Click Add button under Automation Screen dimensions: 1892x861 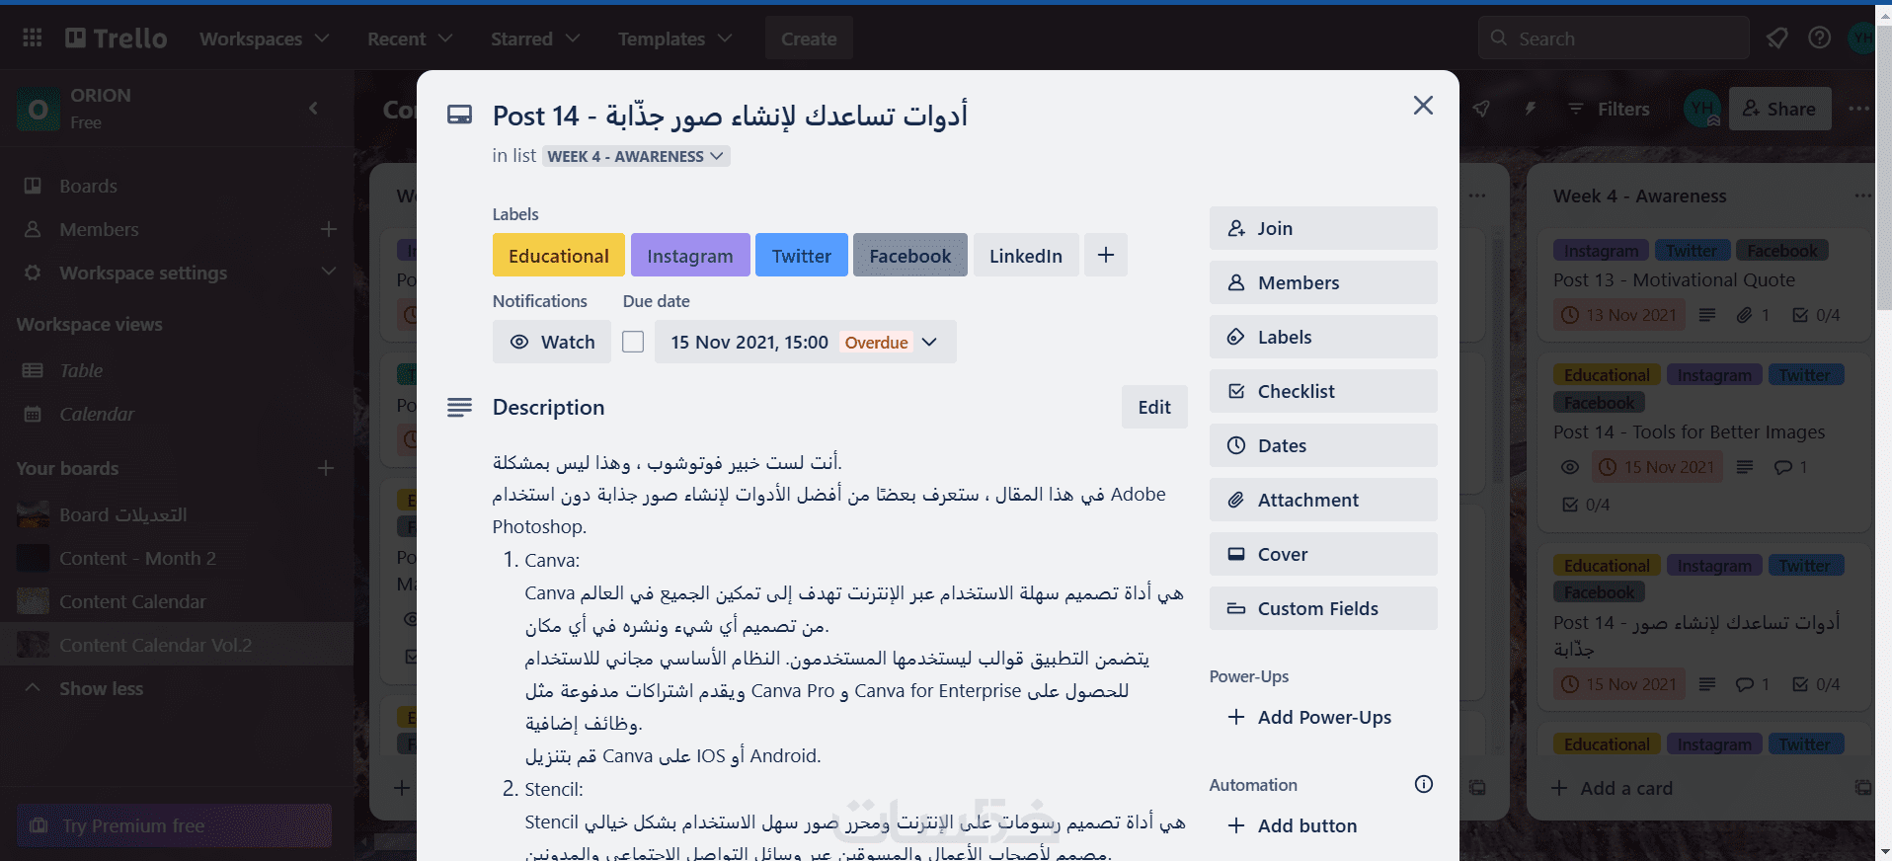(1323, 825)
